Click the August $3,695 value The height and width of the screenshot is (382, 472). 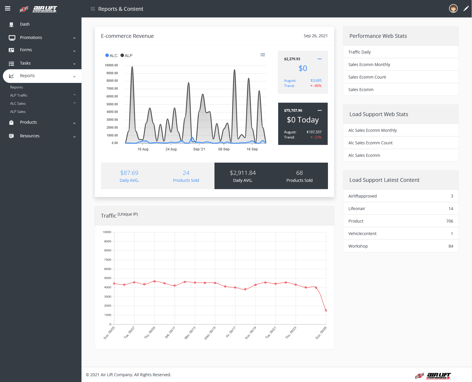point(316,81)
